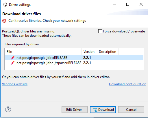Open the Download configuration link

127,84
